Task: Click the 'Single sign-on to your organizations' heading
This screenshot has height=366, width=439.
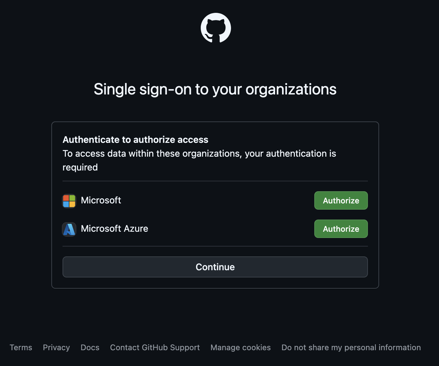Action: point(215,89)
